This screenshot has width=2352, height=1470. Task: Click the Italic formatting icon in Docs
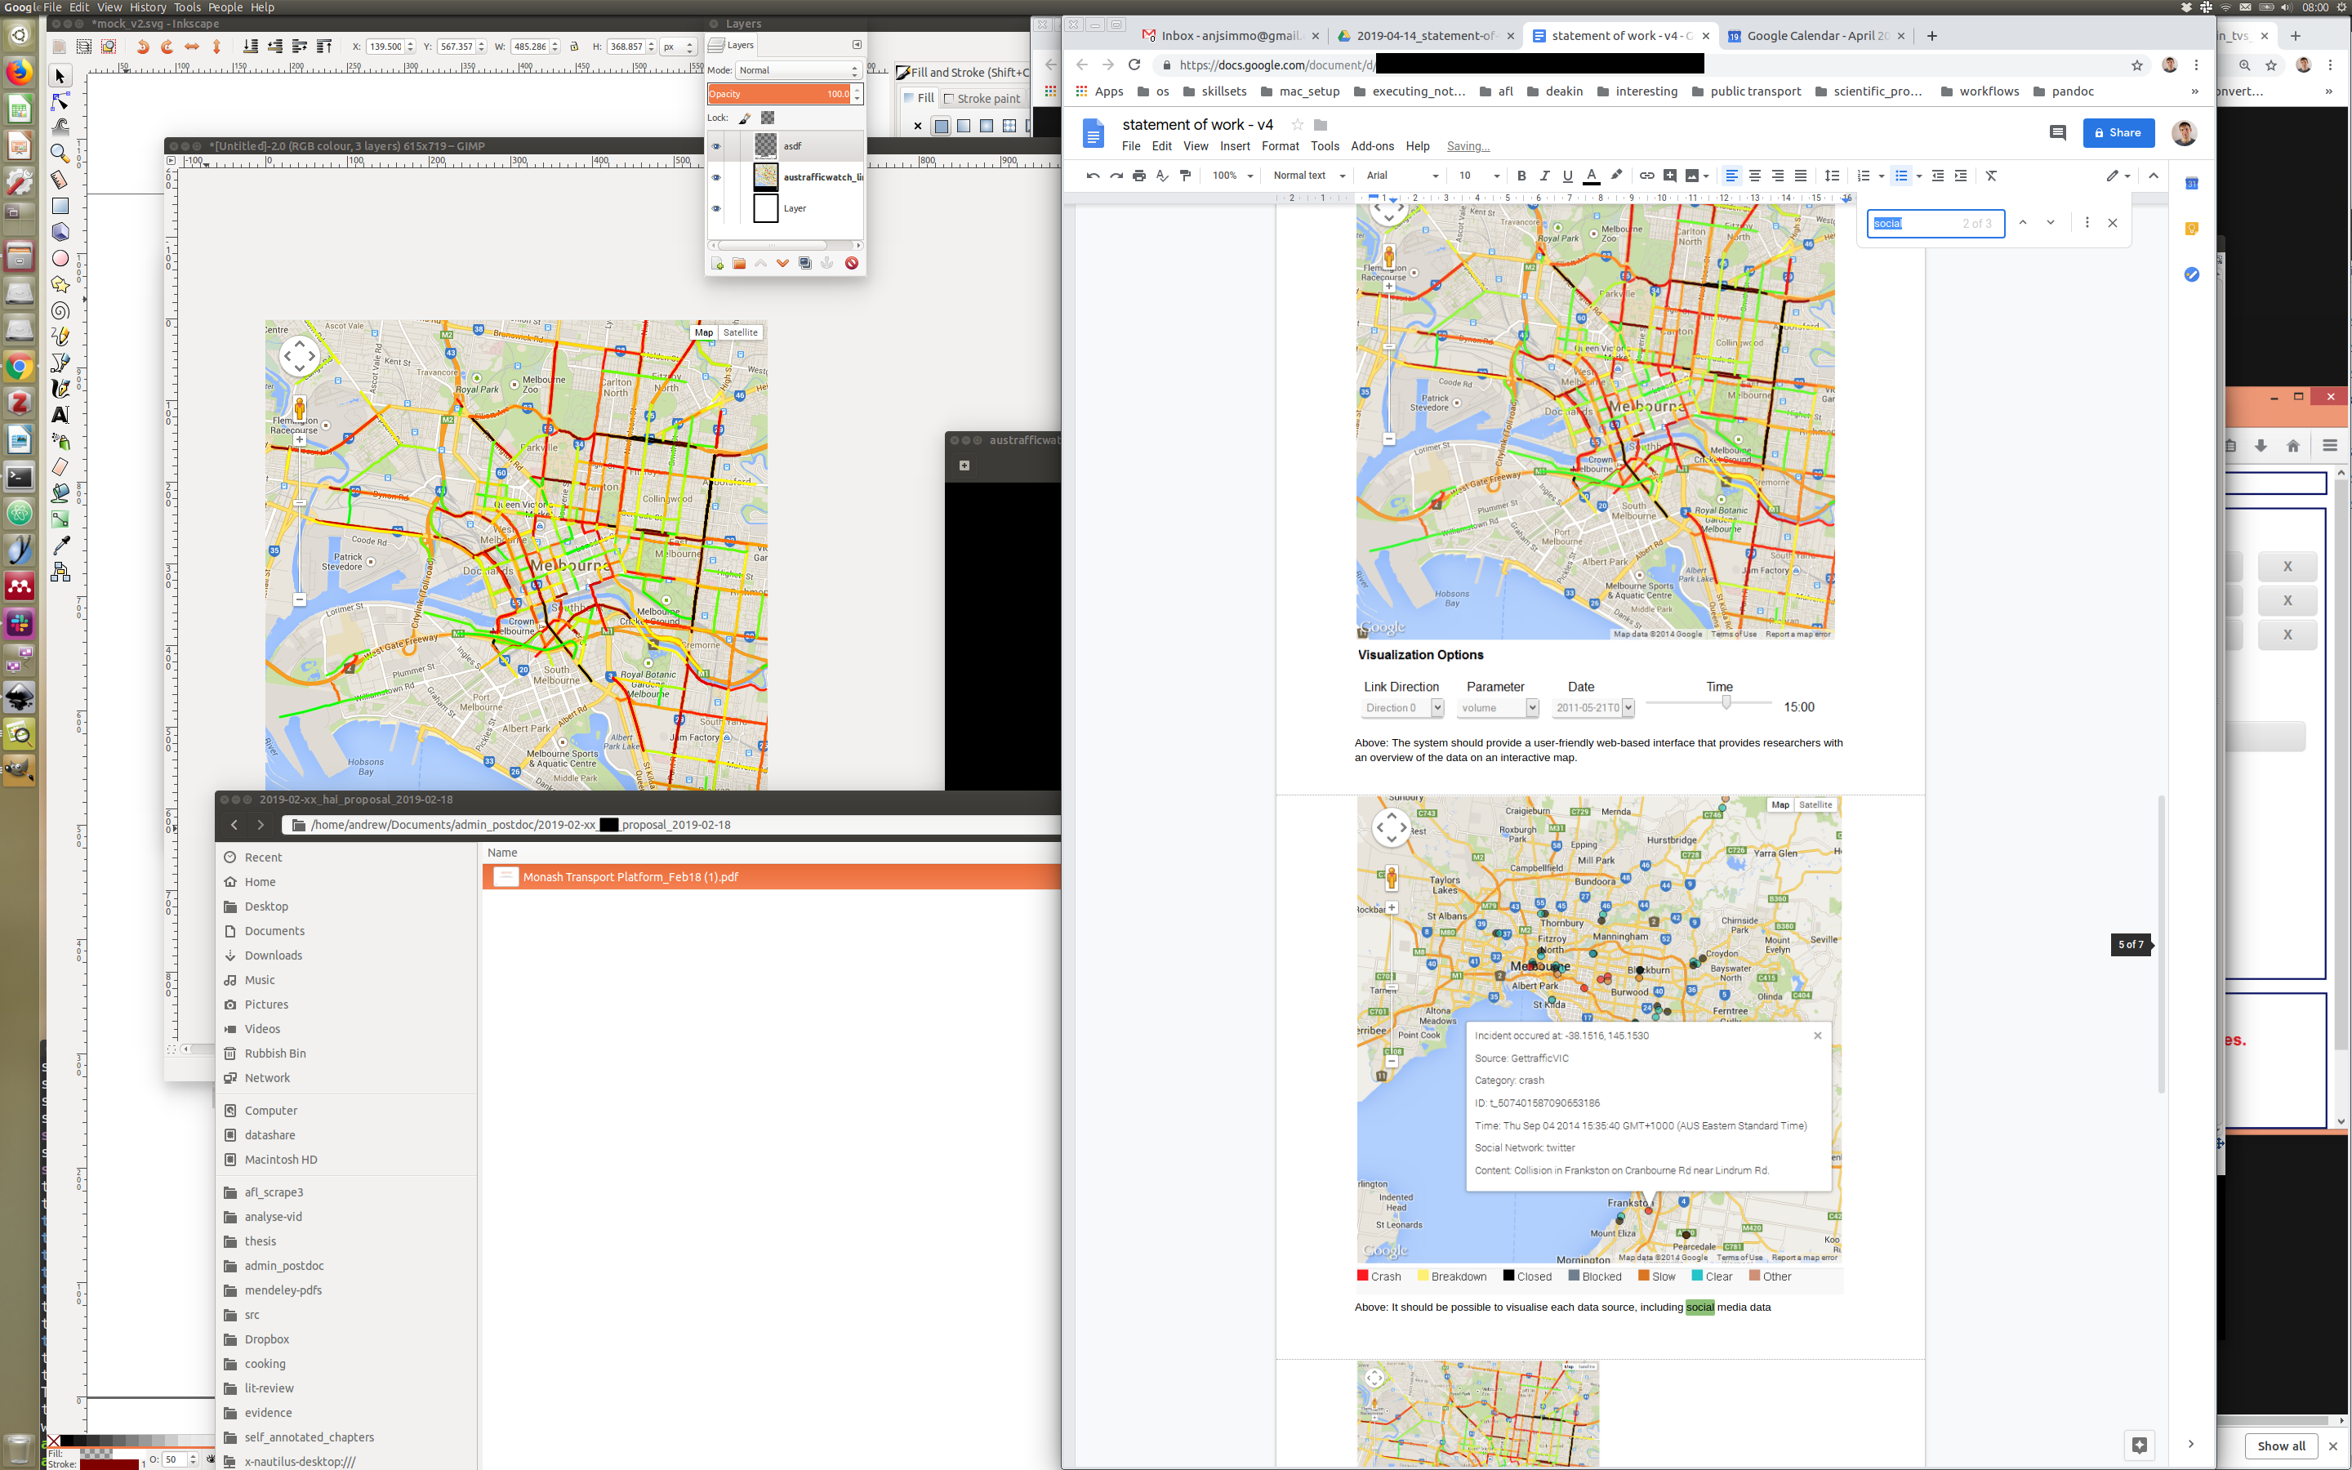tap(1544, 176)
